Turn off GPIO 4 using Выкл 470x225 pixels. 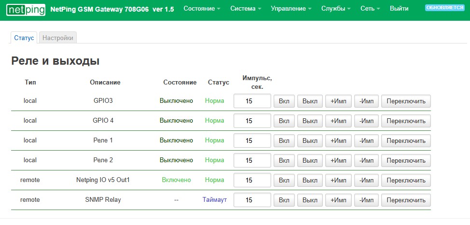[x=310, y=121]
